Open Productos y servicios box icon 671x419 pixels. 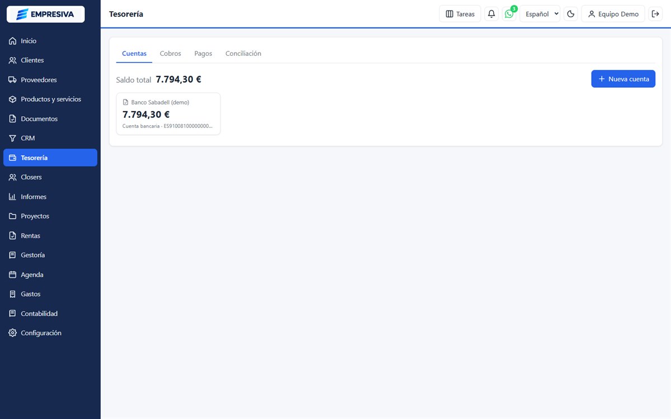13,99
